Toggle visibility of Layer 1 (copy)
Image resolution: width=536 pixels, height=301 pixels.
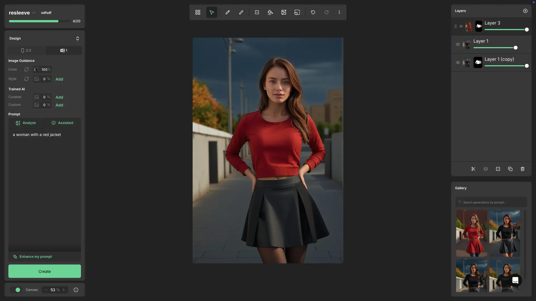458,62
